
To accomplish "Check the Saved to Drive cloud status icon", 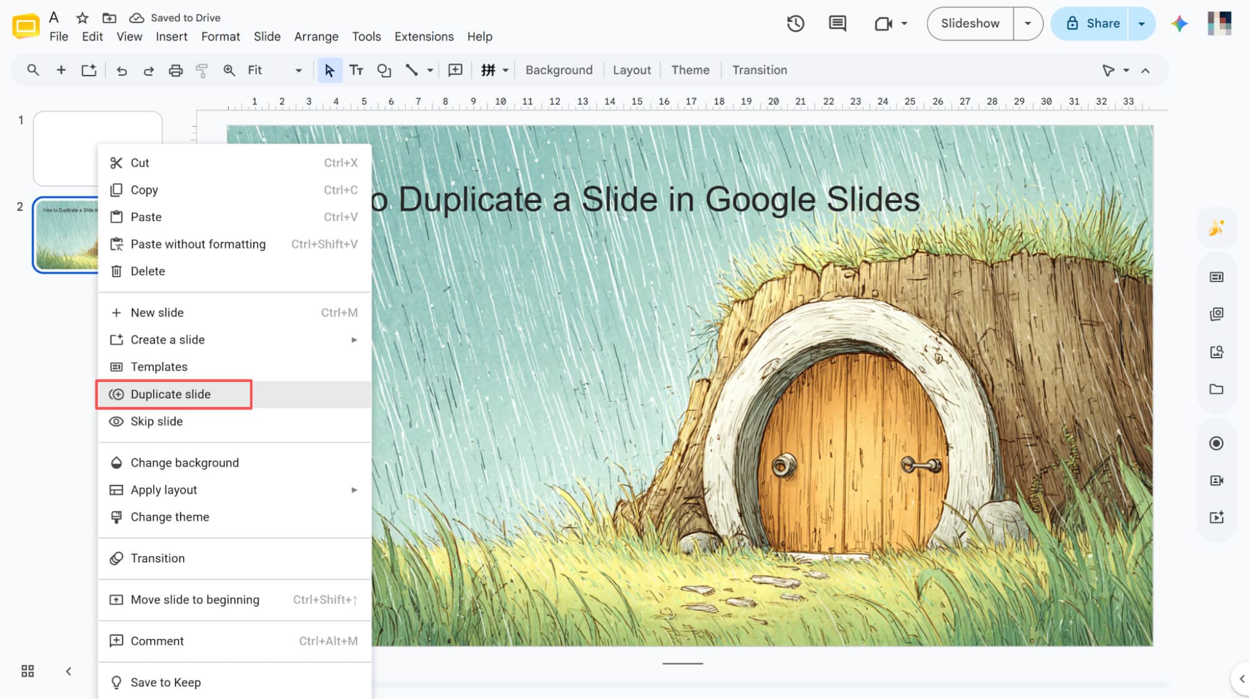I will point(137,17).
